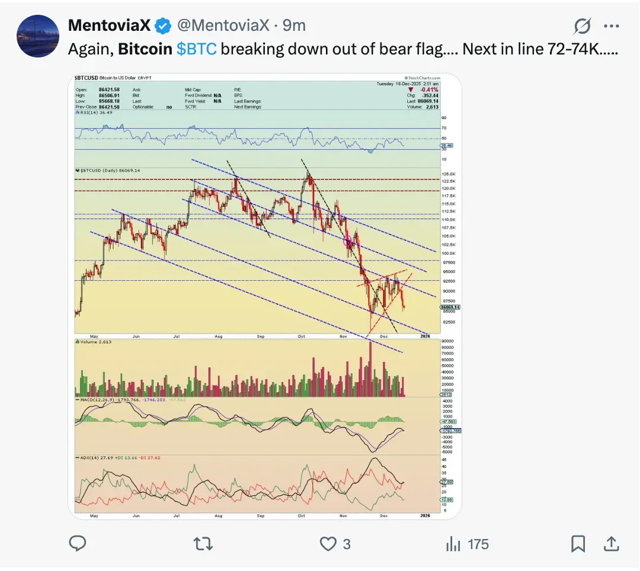
Task: Follow the $BTC cashtag link
Action: tap(197, 49)
